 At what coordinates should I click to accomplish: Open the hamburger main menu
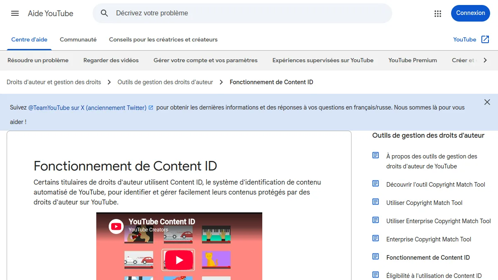(x=15, y=13)
